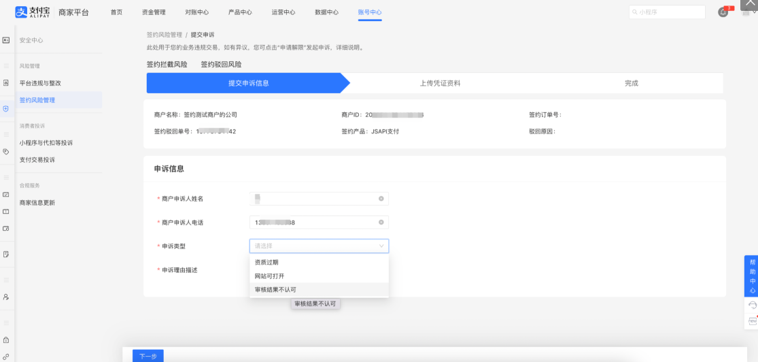Viewport: 758px width, 362px height.
Task: Open the user avatar dropdown
Action: (x=748, y=12)
